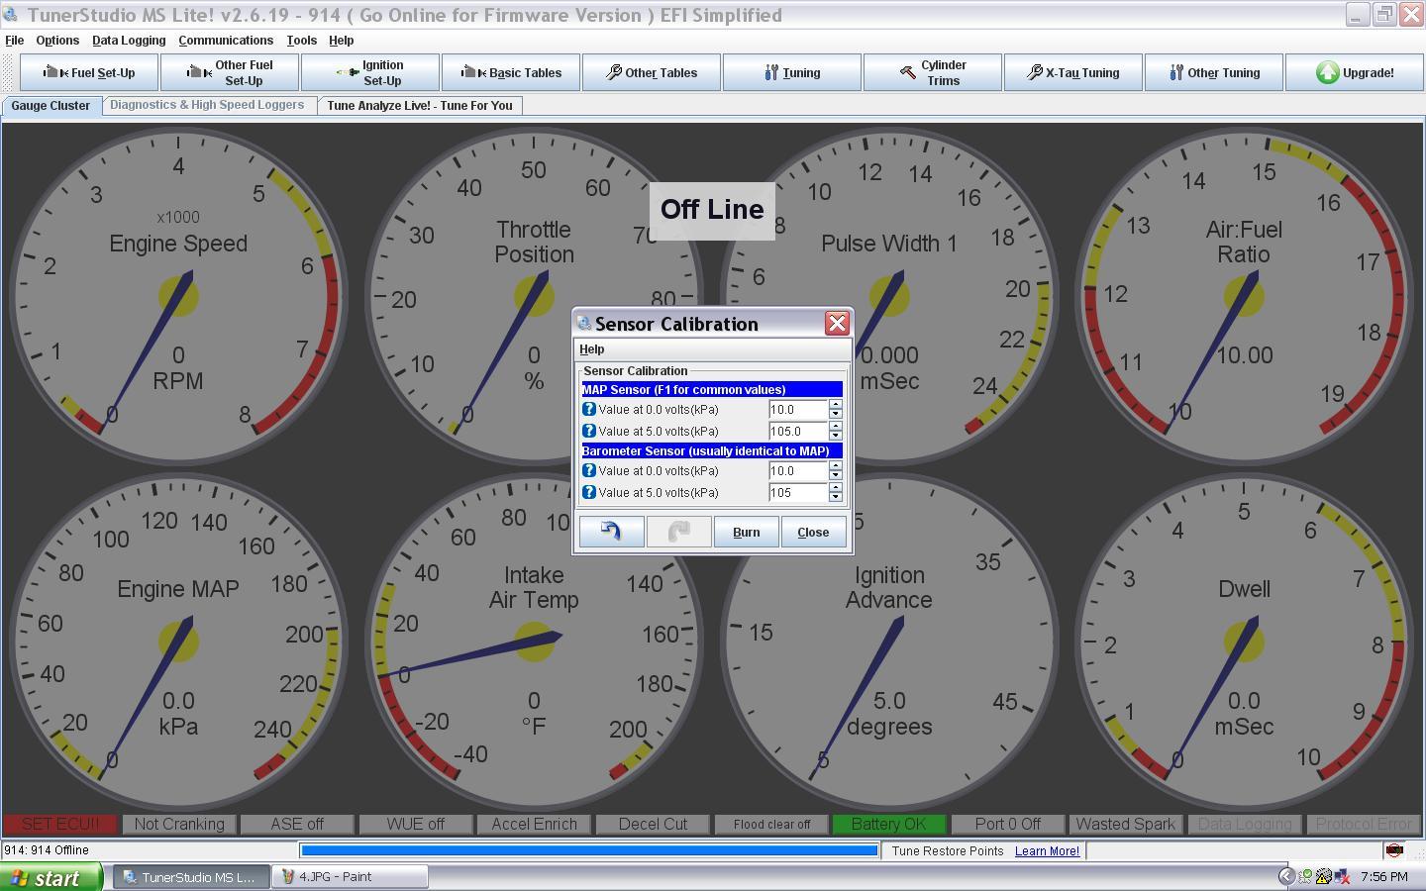Open help for Barometer Sensor 0.0 volts value
This screenshot has height=891, width=1426.
(588, 471)
